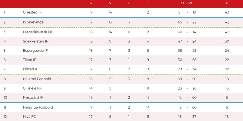Select Frederiksværk FK in the standings
Viewport: 243px width, 121px height.
(36, 32)
